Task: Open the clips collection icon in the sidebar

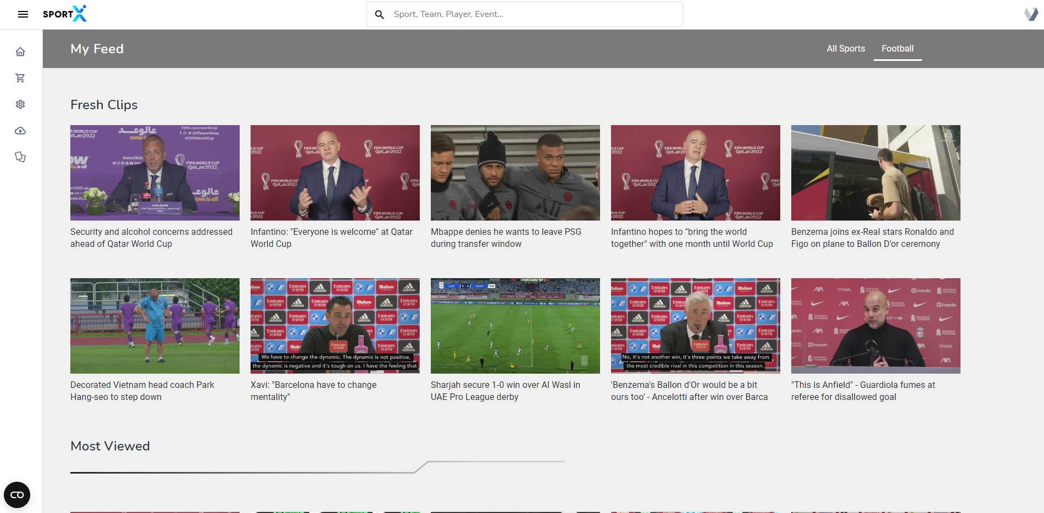Action: click(20, 156)
